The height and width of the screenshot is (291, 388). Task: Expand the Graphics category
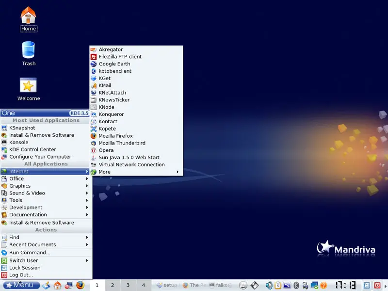[45, 186]
